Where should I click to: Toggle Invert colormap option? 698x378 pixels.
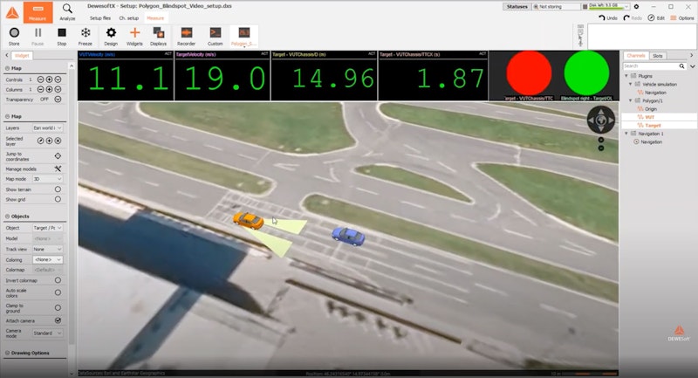click(58, 280)
